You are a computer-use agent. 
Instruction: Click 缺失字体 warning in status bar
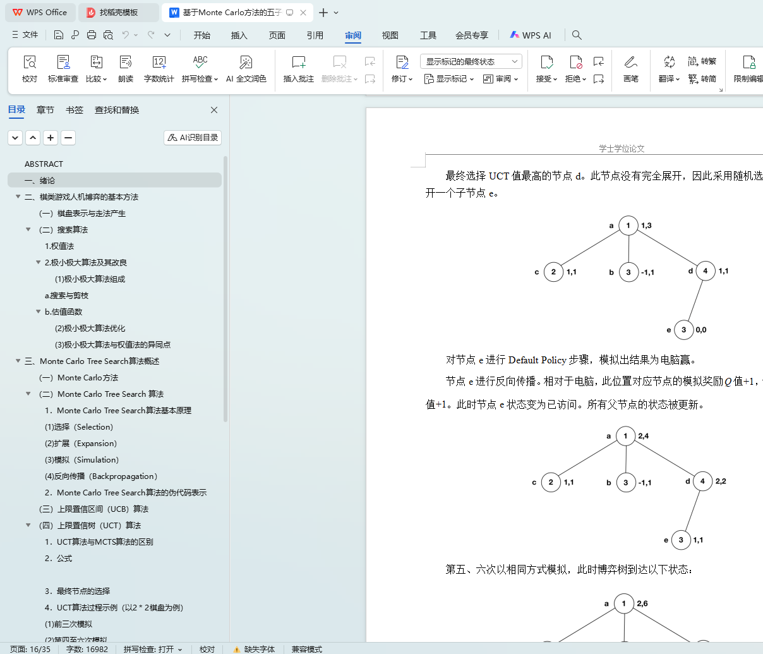[x=254, y=649]
